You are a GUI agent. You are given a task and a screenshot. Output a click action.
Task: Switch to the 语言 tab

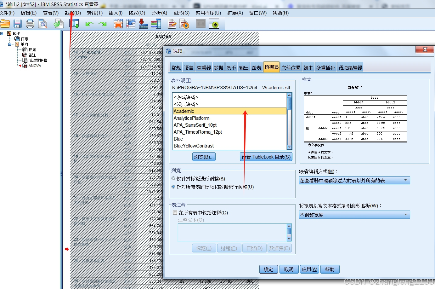(x=189, y=67)
